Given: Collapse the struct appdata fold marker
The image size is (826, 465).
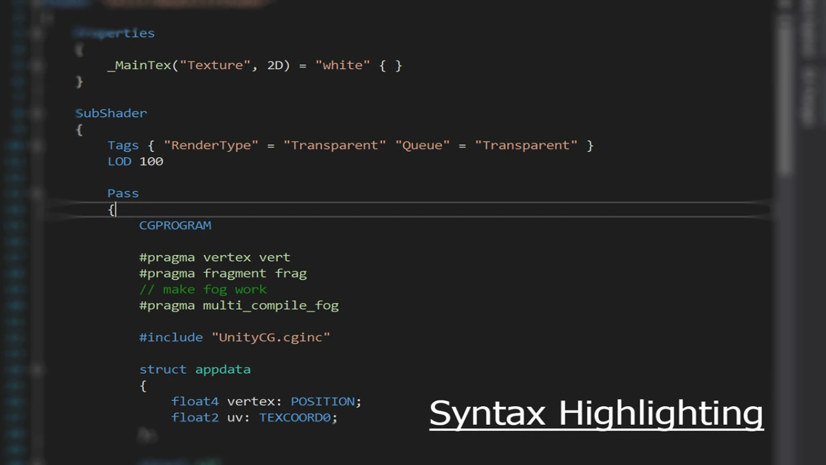Looking at the screenshot, I should pyautogui.click(x=37, y=369).
